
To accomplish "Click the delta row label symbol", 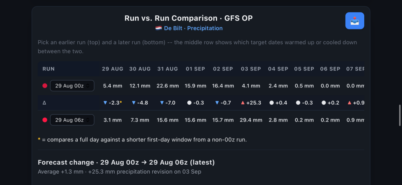I will [44, 103].
